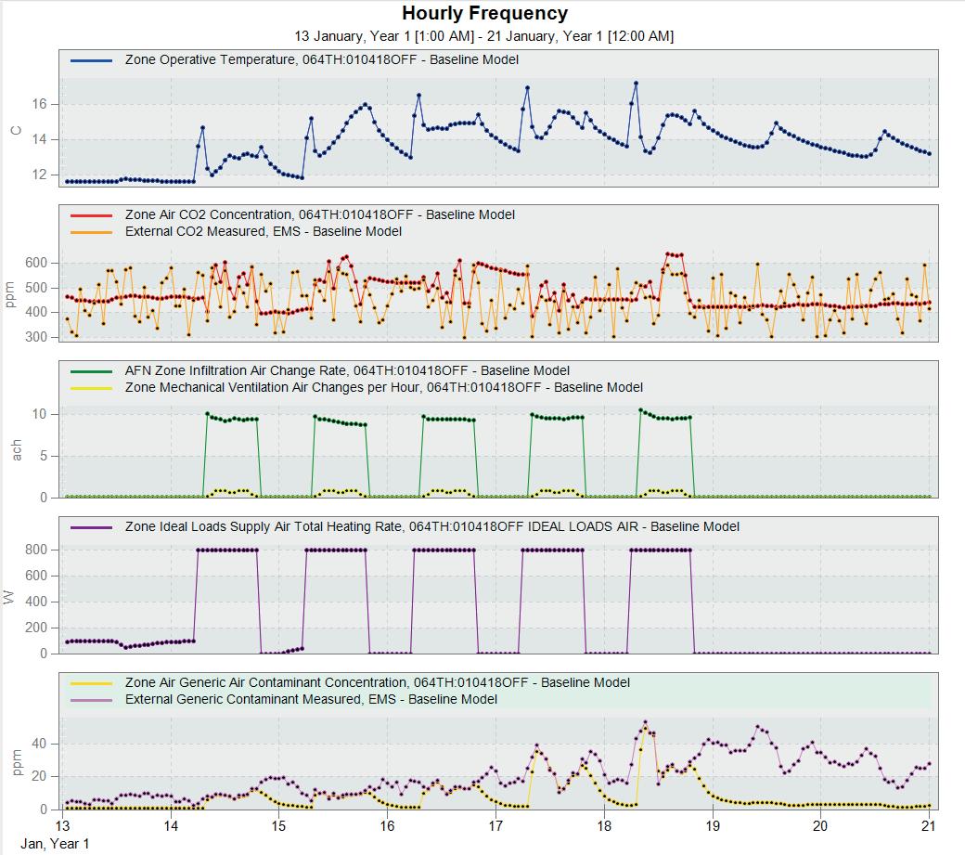Click the Zone Ideal Loads Heating Rate label

[432, 526]
